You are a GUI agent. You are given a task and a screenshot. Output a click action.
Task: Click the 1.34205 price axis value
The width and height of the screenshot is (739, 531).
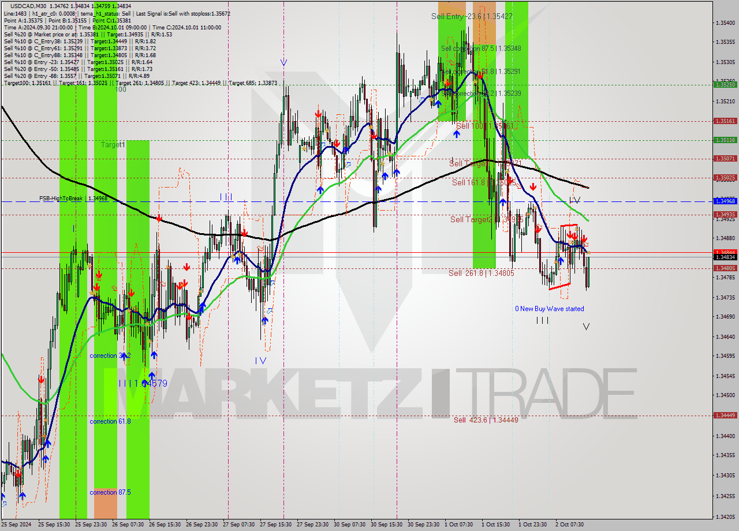[x=725, y=517]
